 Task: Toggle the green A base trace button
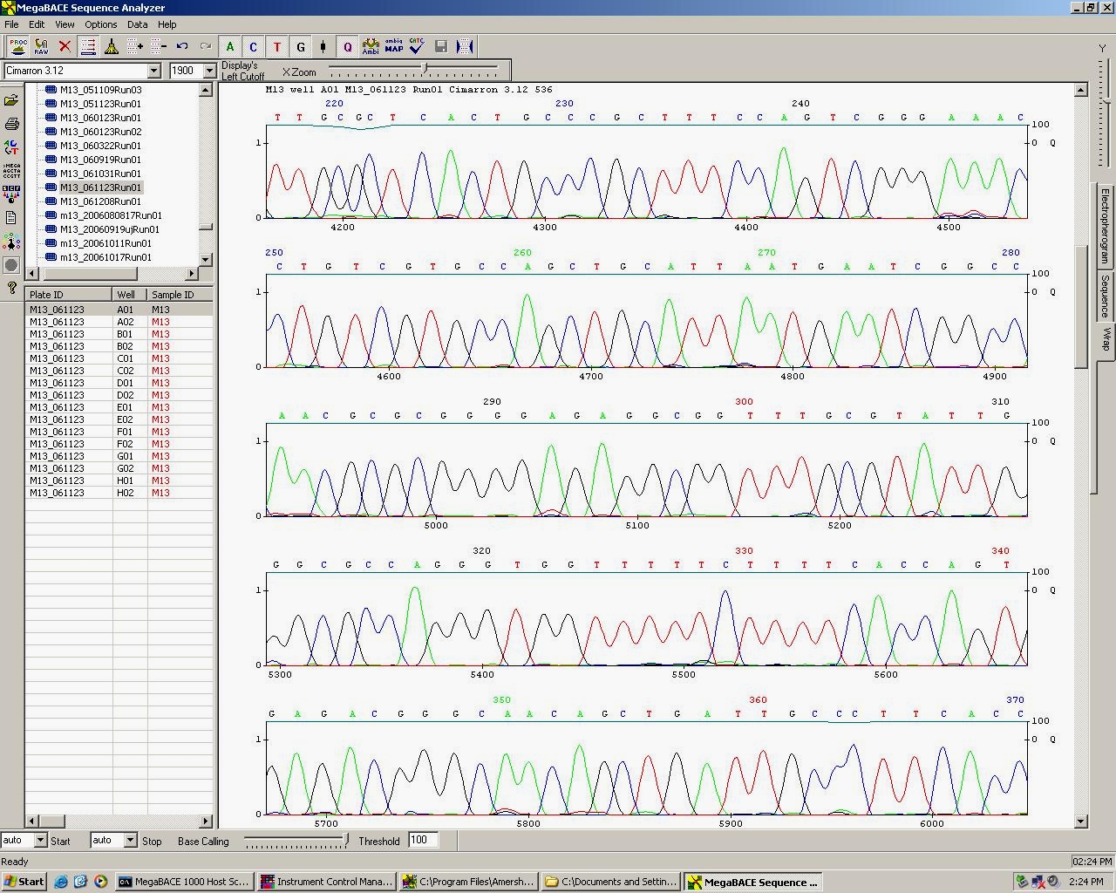(x=230, y=46)
